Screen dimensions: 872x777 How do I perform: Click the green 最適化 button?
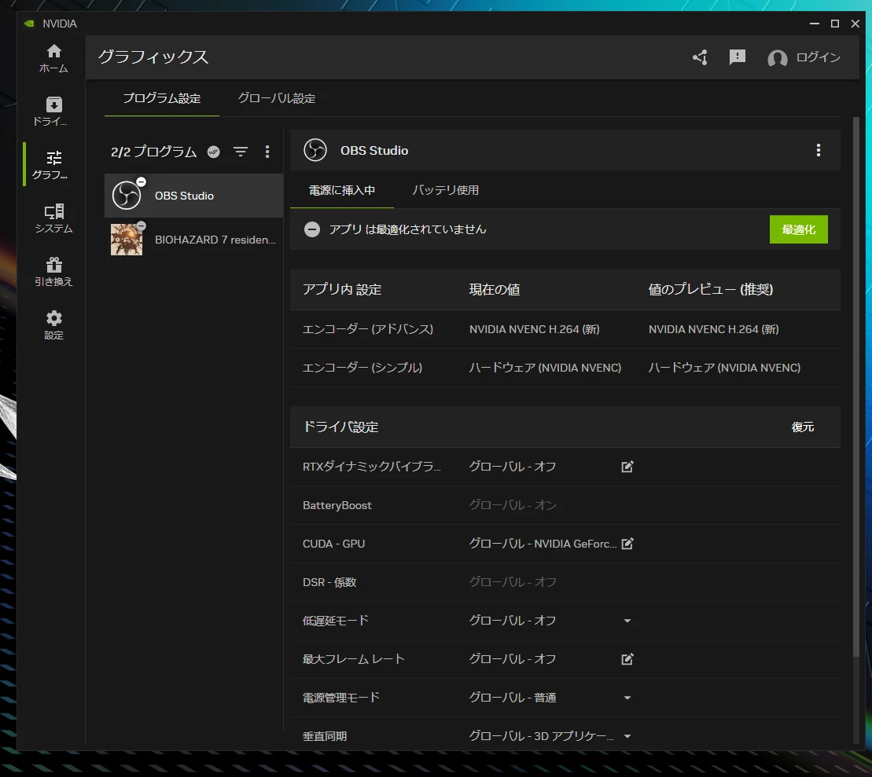tap(799, 229)
